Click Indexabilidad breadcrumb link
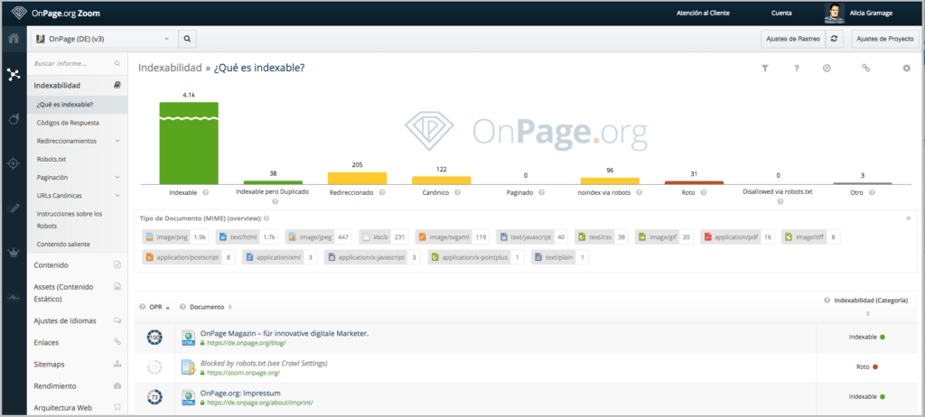 pyautogui.click(x=169, y=68)
